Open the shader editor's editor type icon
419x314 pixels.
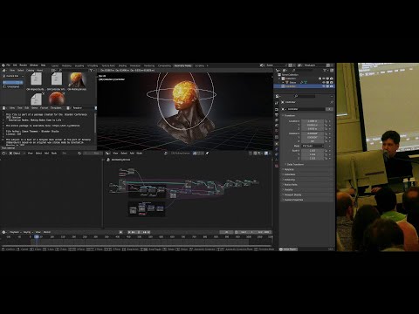[x=3, y=153]
